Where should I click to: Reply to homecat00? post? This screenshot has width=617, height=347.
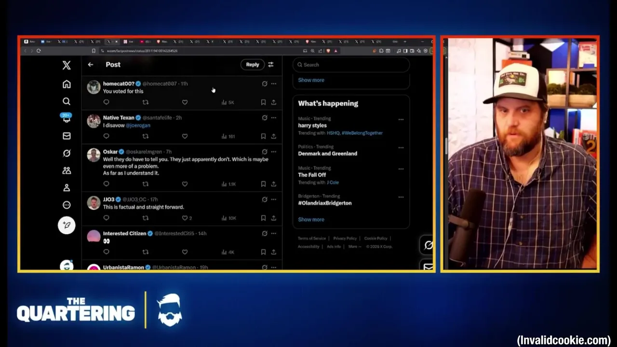pyautogui.click(x=106, y=102)
